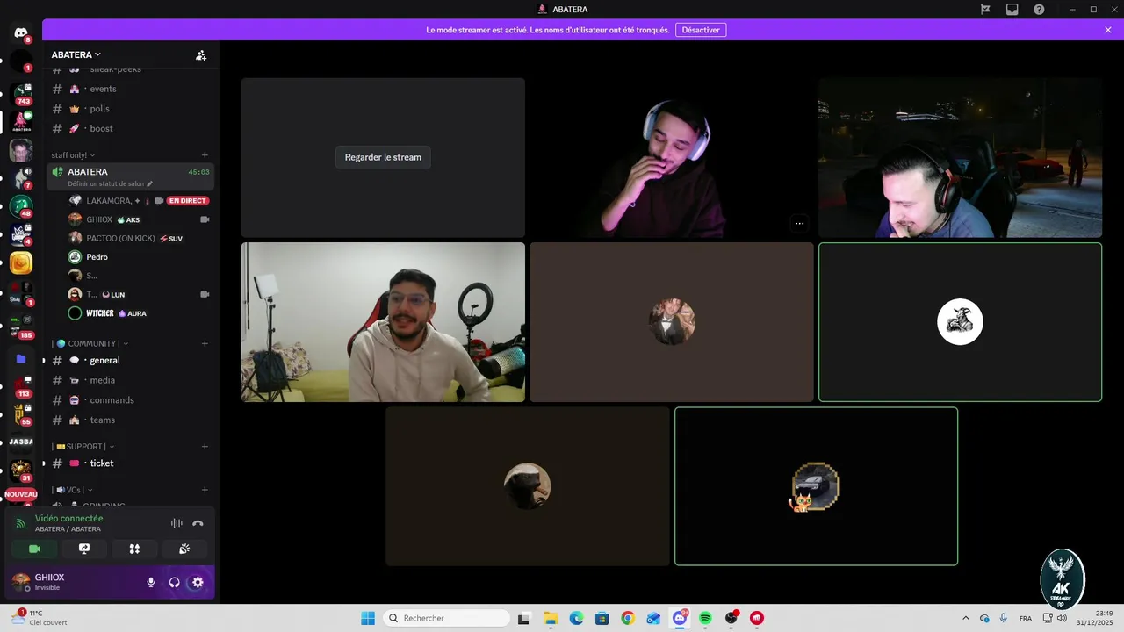
Task: Open user settings gear
Action: coord(198,582)
